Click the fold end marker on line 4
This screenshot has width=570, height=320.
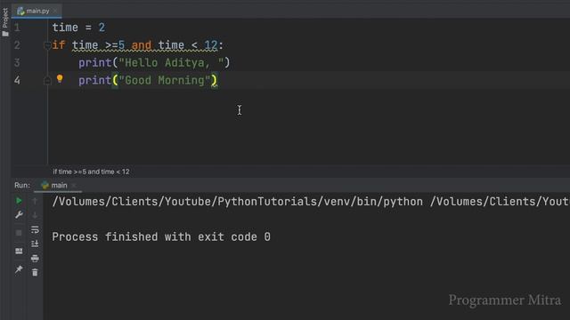point(47,81)
